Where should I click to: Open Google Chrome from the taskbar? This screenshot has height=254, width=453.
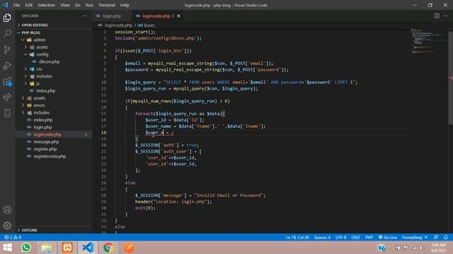coord(108,248)
